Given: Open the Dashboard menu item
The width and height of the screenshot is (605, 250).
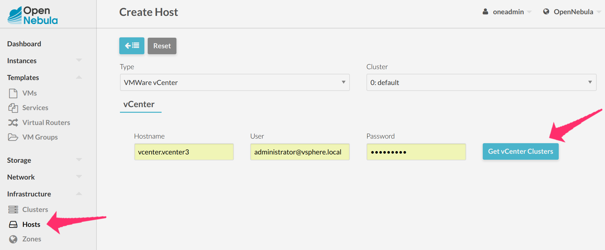Looking at the screenshot, I should click(x=24, y=44).
